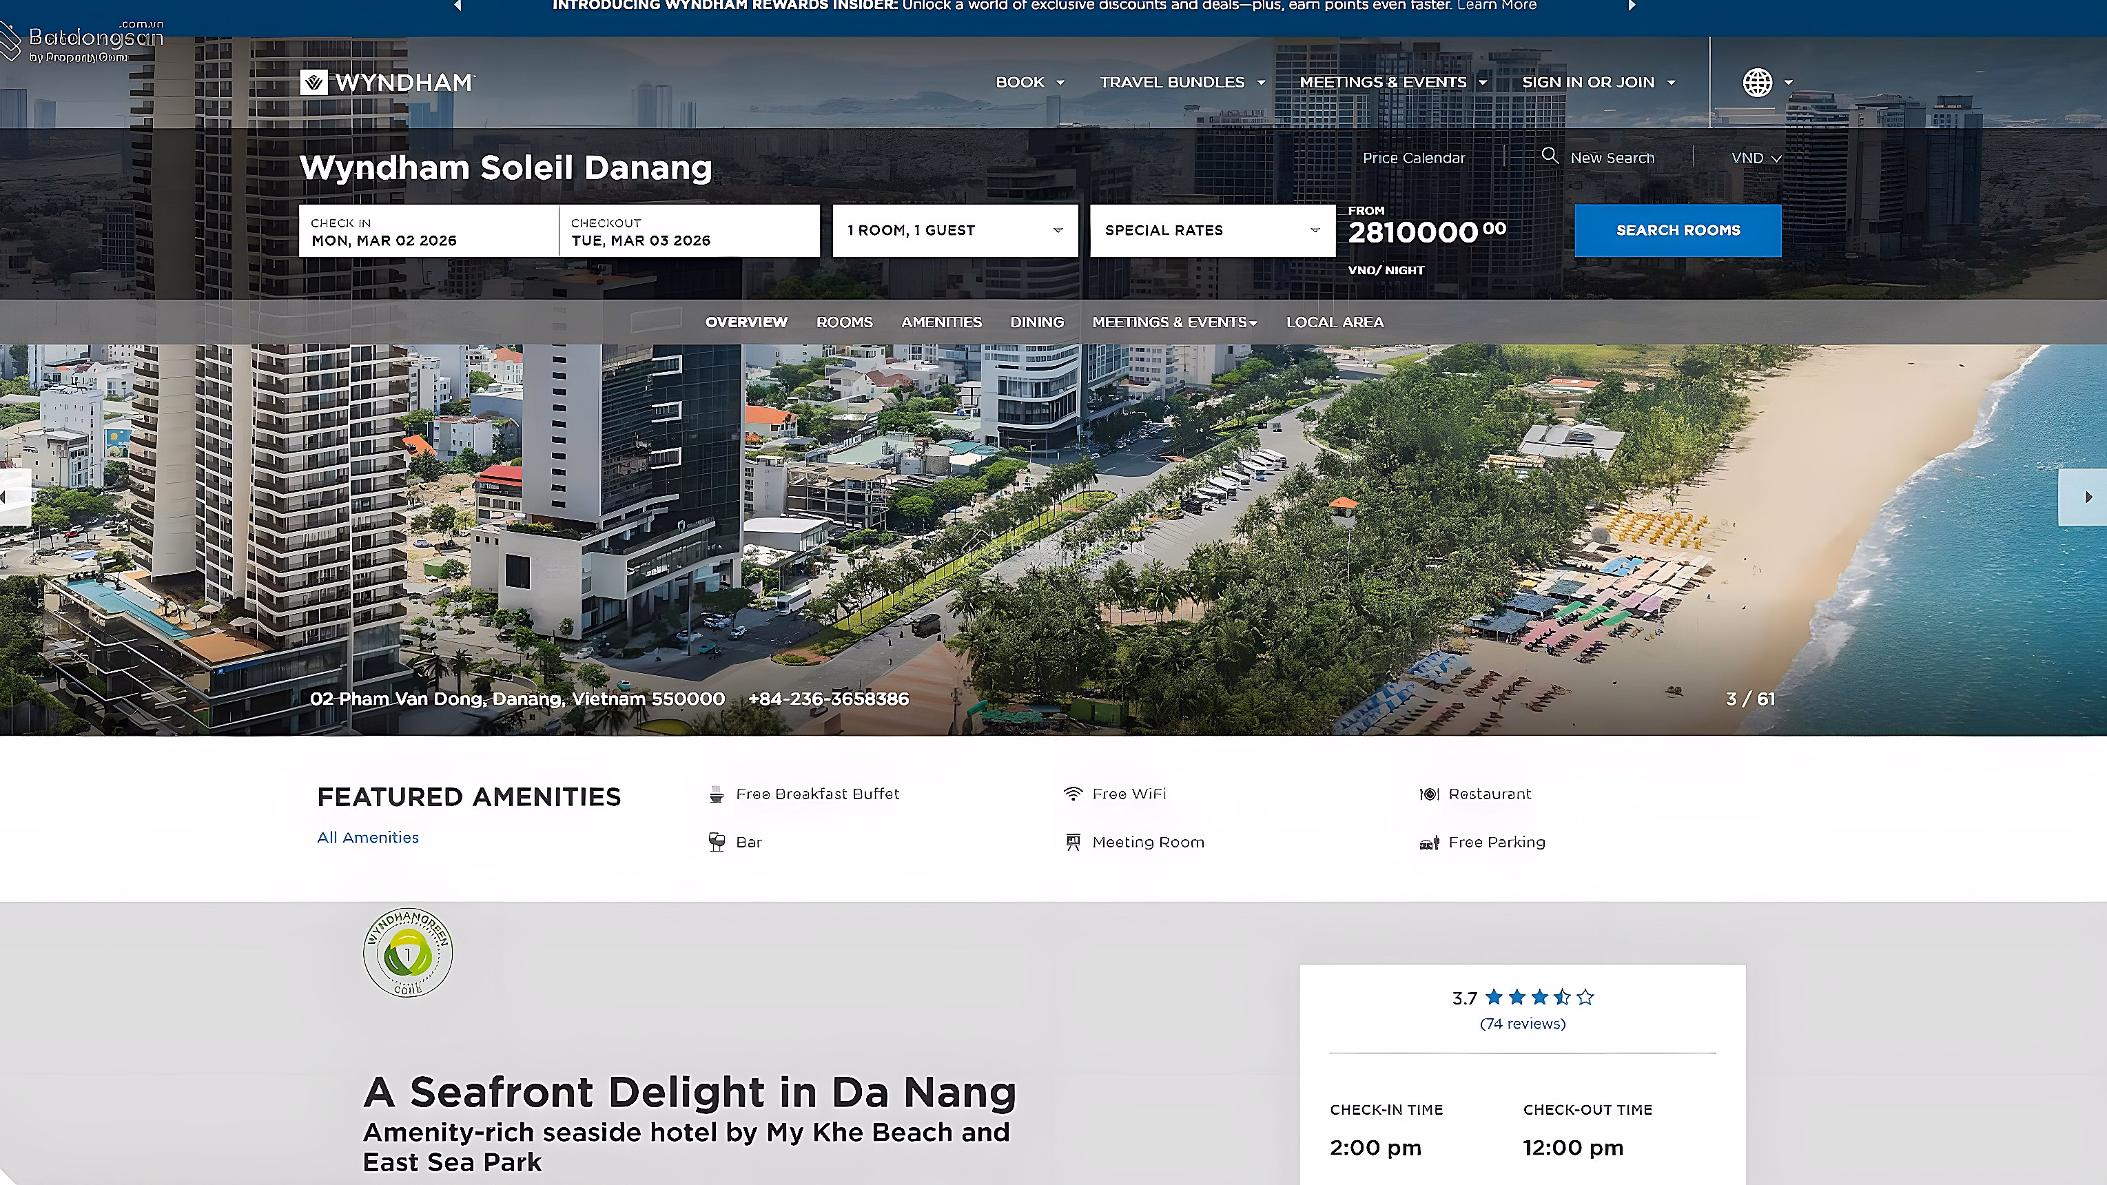Click the hotel phone number +84-236-3658386
The height and width of the screenshot is (1185, 2107).
click(x=829, y=699)
